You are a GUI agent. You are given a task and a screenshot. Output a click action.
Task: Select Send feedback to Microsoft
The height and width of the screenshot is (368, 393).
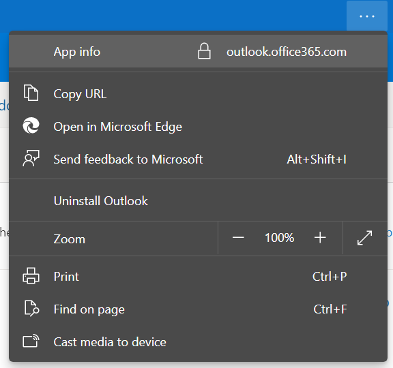198,159
